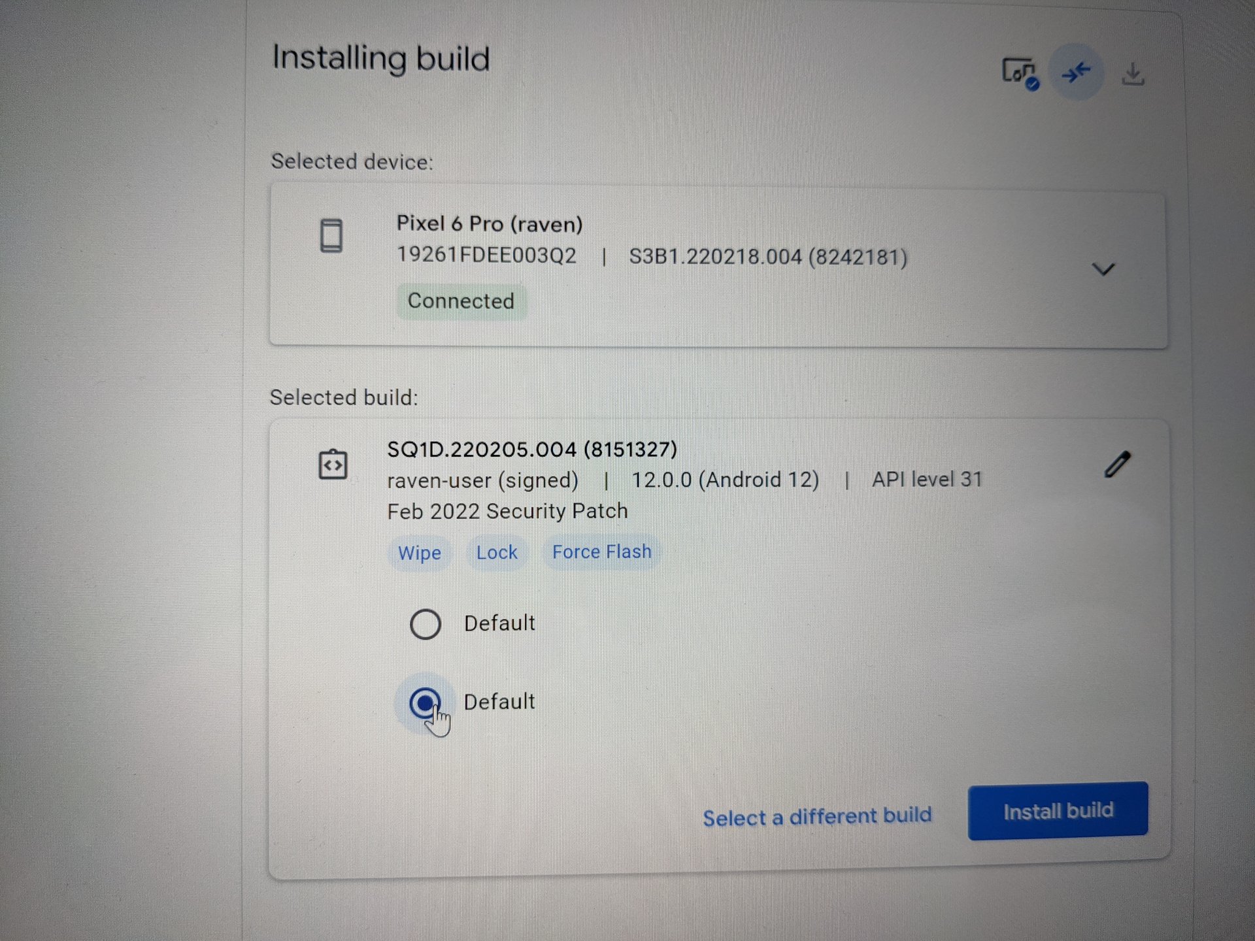Click the phone icon for Pixel 6 Pro

coord(331,235)
